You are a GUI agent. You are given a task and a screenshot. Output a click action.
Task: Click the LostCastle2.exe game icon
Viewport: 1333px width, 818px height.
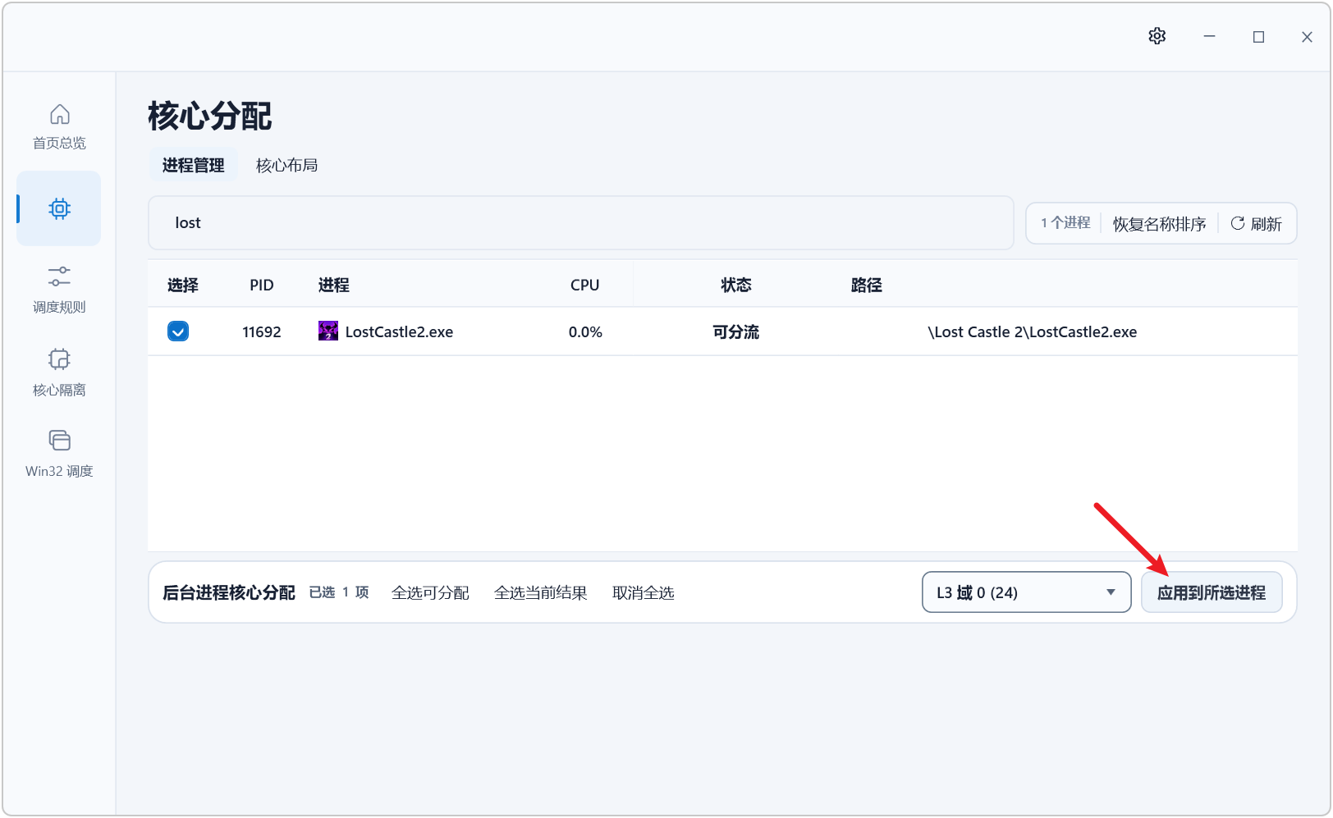click(x=328, y=331)
